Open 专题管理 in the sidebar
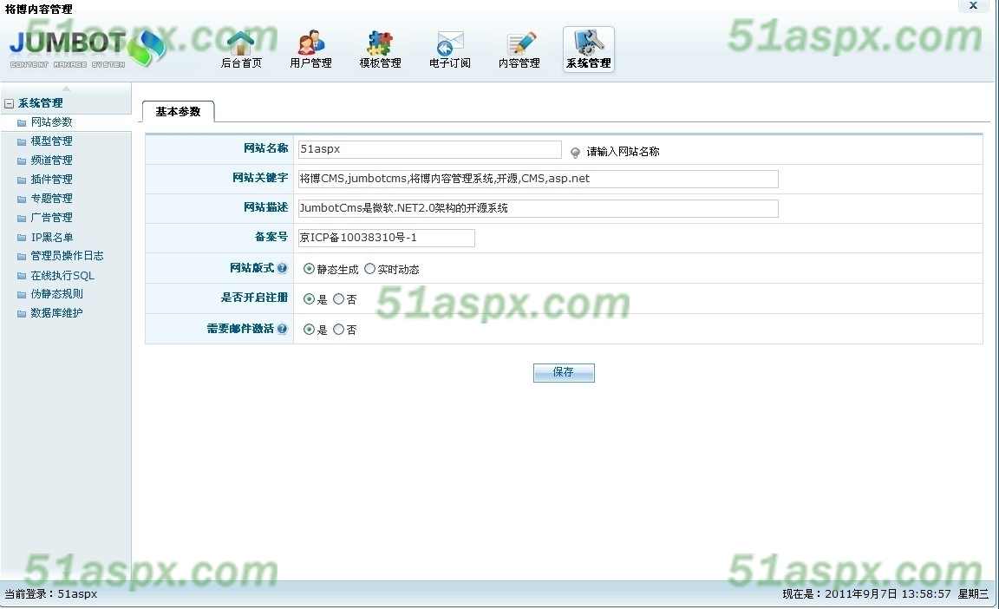This screenshot has width=999, height=609. pos(52,198)
